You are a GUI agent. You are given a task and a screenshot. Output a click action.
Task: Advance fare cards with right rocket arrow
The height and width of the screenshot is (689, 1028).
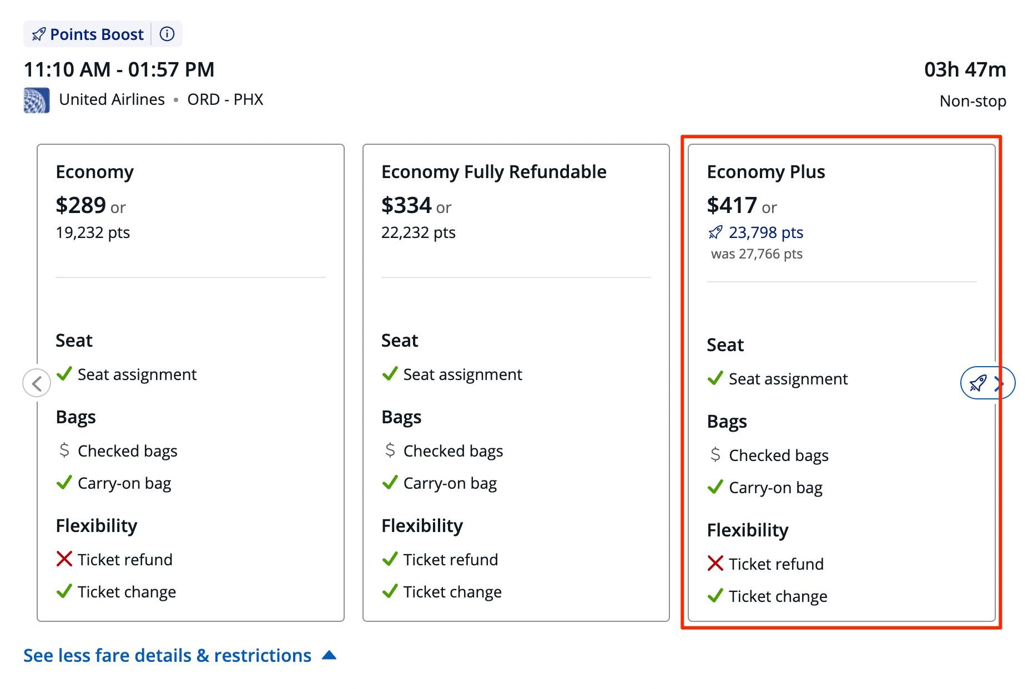[987, 383]
